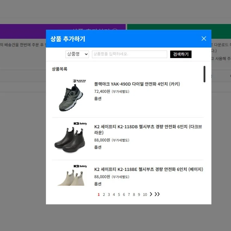
Task: Go to page 5 of product list
Action: coord(119,195)
